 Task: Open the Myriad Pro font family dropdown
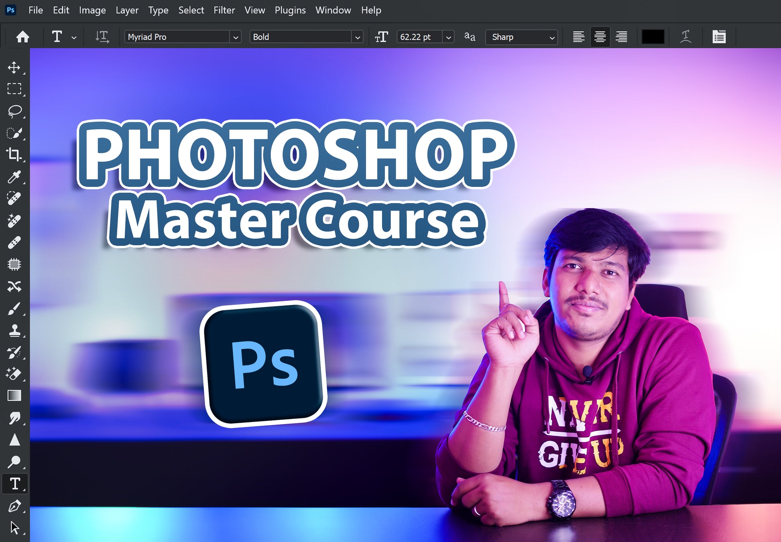pos(236,37)
